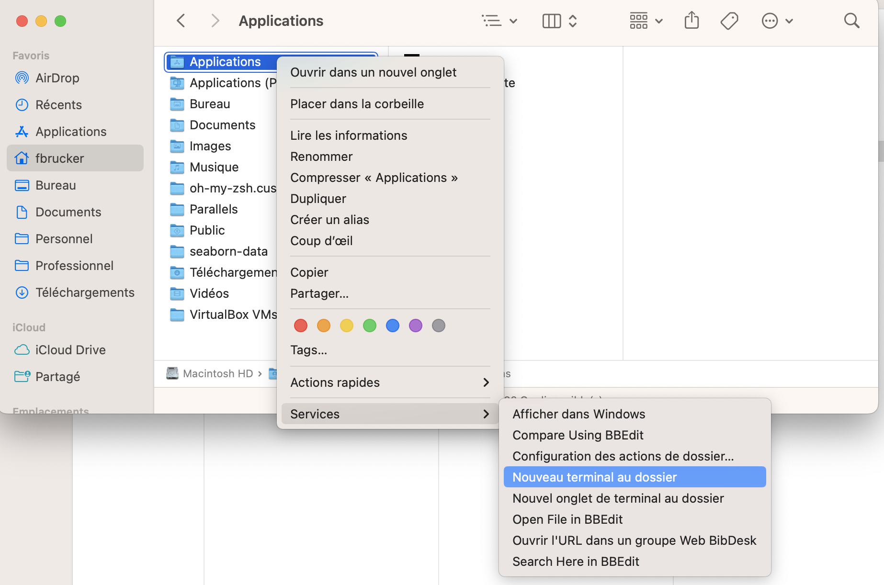Screen dimensions: 884x585
Task: Select Nouveau terminal au dossier from Services
Action: pyautogui.click(x=594, y=477)
